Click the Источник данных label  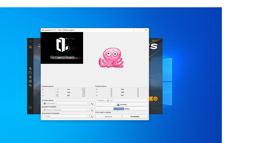pyautogui.click(x=48, y=100)
